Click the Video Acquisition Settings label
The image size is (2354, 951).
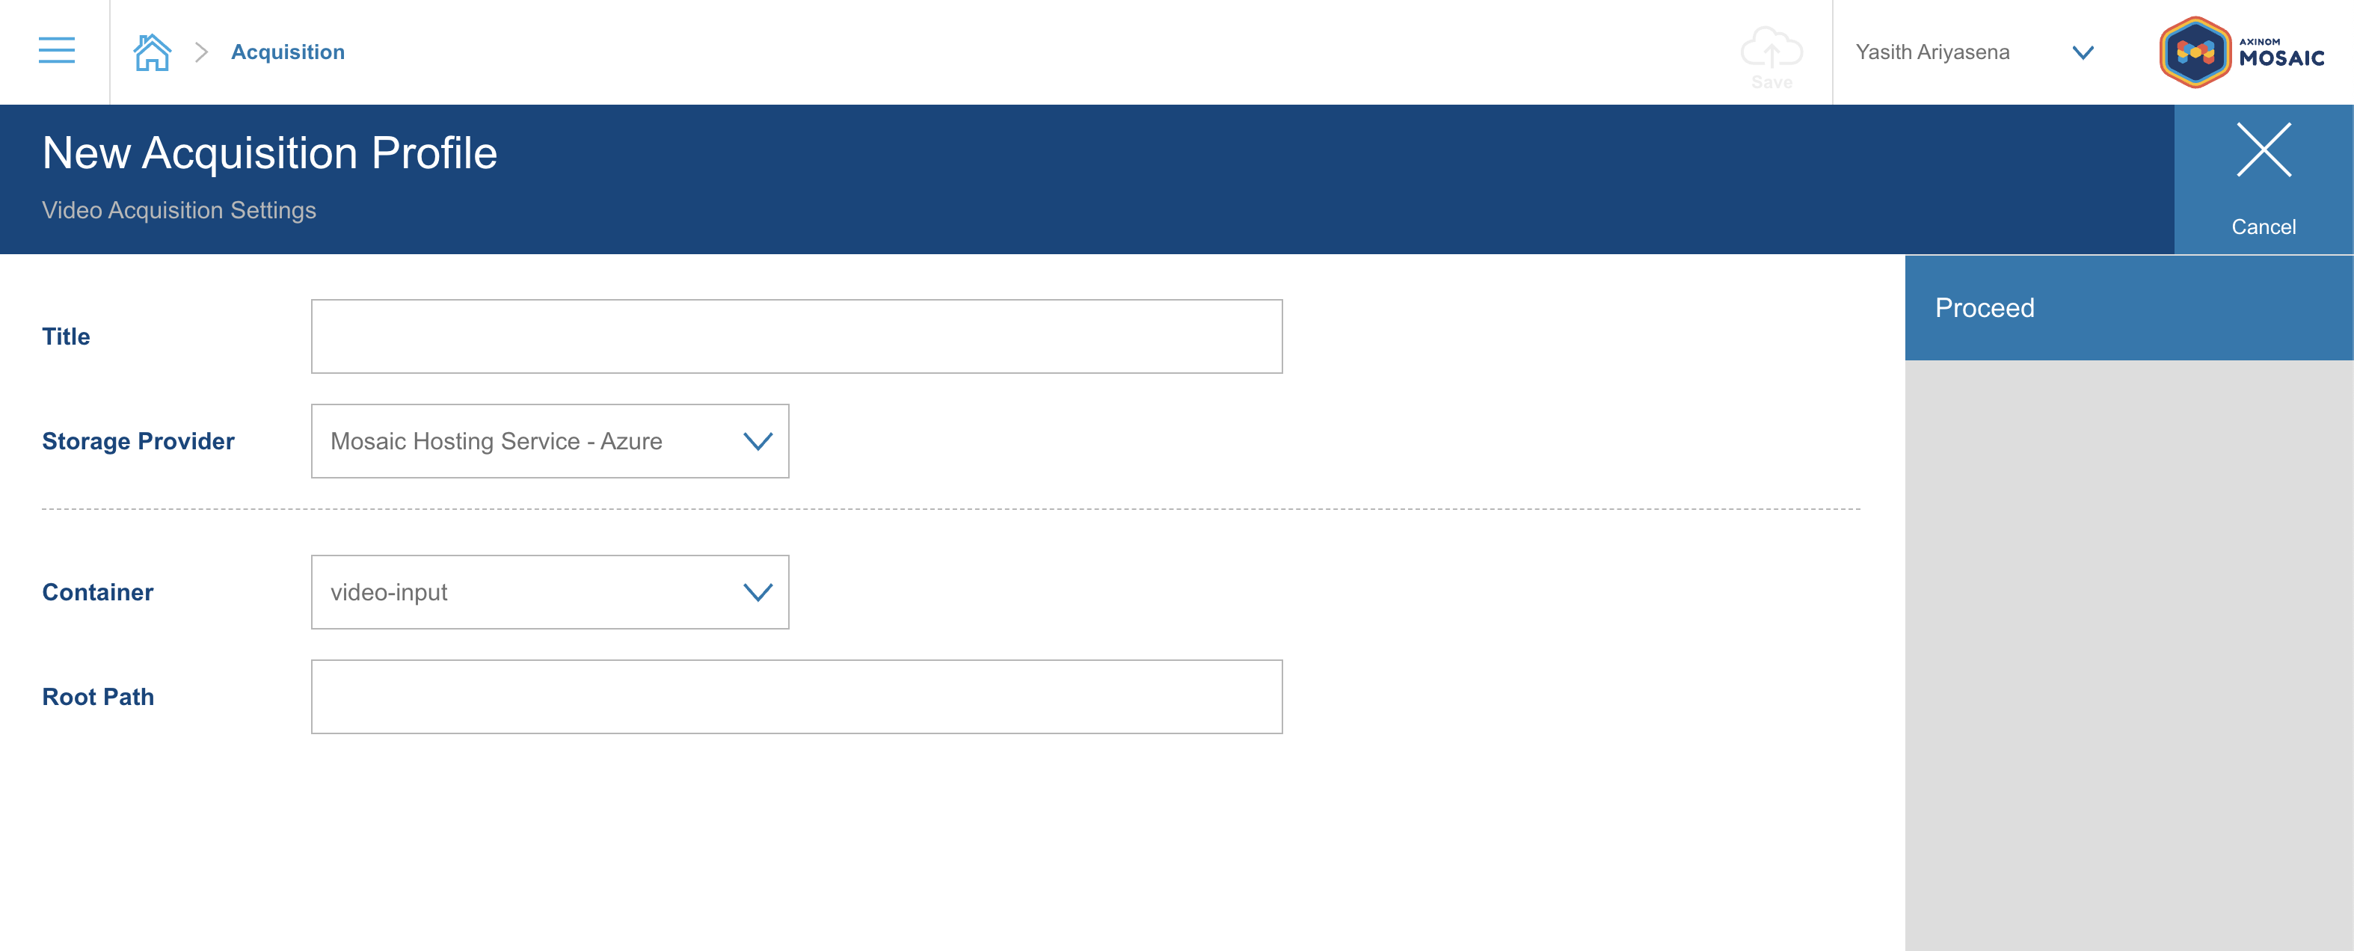(179, 209)
